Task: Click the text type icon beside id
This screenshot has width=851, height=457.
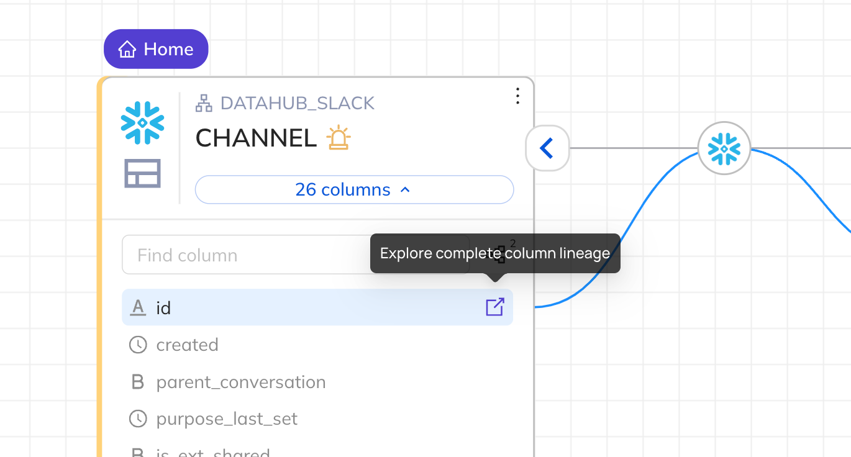Action: point(138,307)
